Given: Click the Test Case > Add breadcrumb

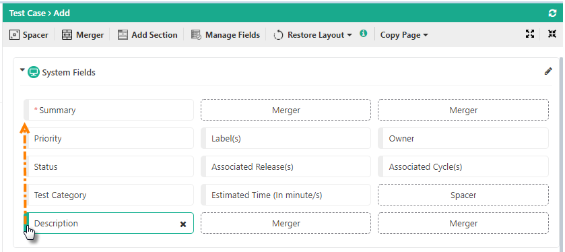Looking at the screenshot, I should [x=40, y=13].
